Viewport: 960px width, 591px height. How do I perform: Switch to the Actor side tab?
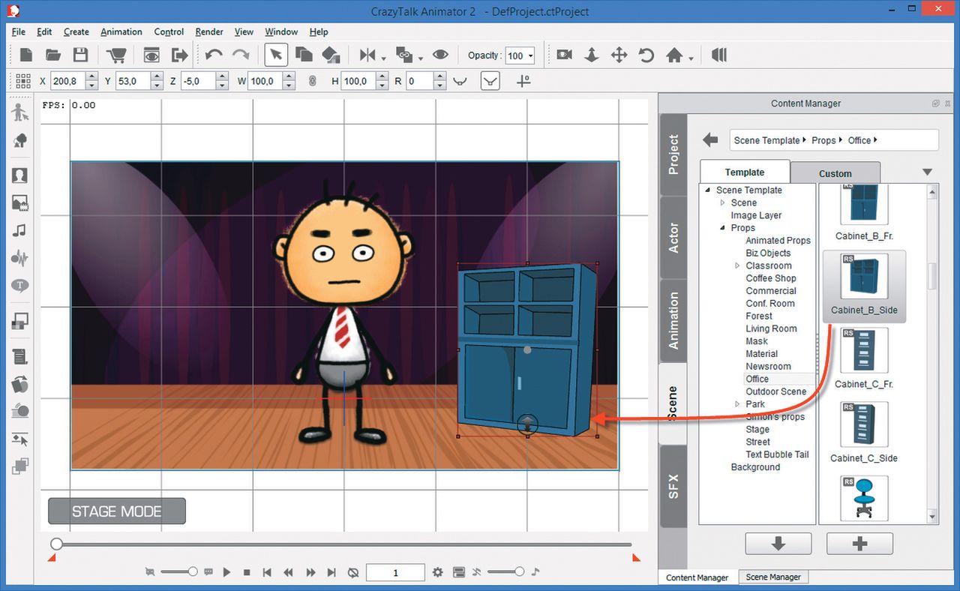pos(673,238)
